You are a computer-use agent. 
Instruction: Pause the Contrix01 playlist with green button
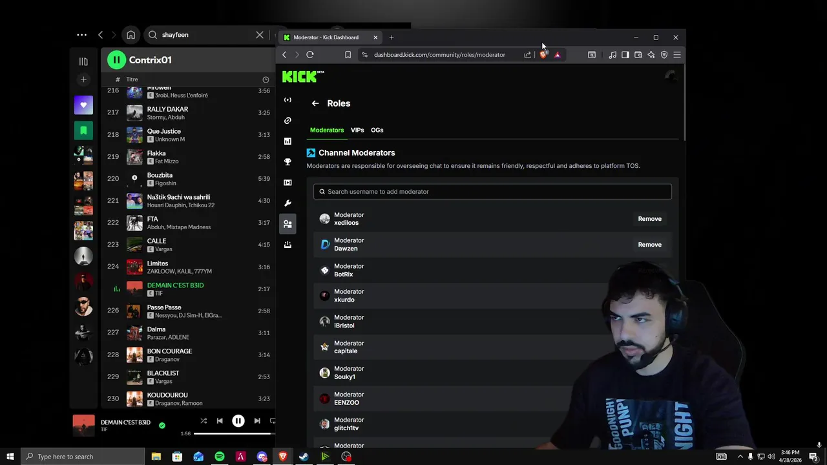point(116,60)
